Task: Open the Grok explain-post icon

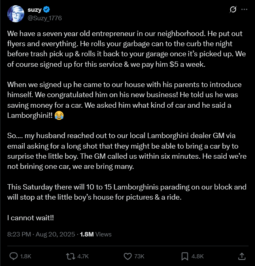Action: [x=233, y=10]
